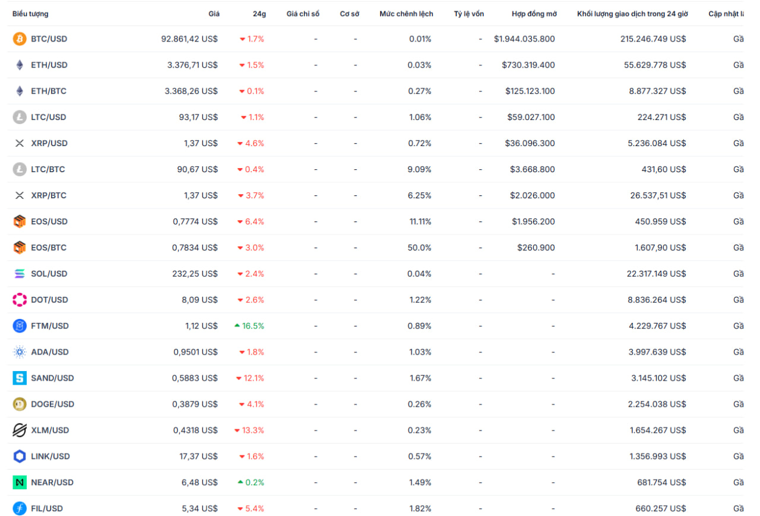Viewport: 760px width, 516px height.
Task: Open the FTM/USD pair link
Action: tap(50, 326)
